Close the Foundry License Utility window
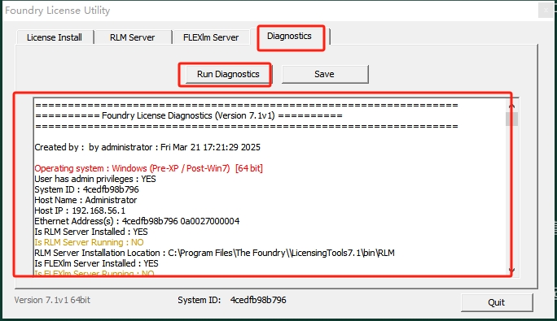This screenshot has width=557, height=321. pyautogui.click(x=546, y=11)
